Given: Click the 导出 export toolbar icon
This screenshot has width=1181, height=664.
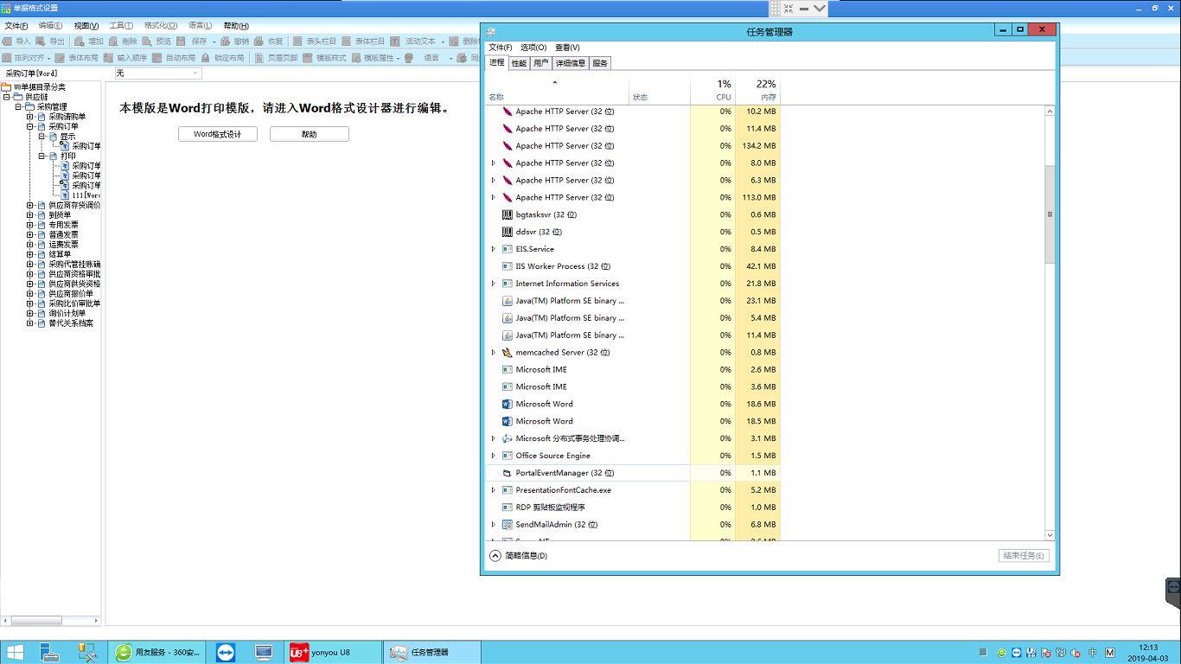Looking at the screenshot, I should (41, 41).
